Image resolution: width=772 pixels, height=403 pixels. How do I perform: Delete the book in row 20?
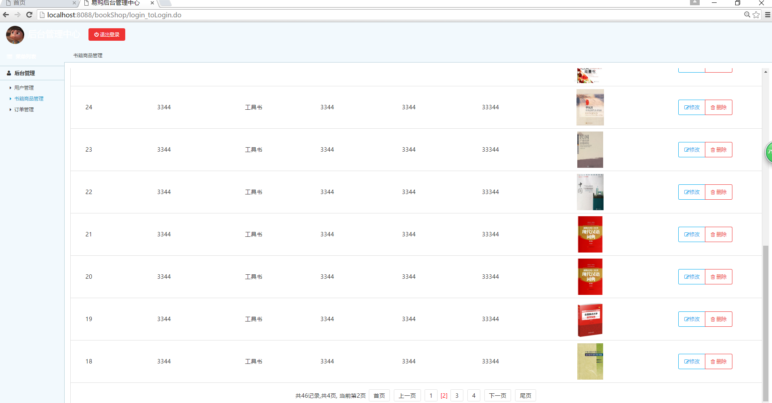tap(719, 277)
